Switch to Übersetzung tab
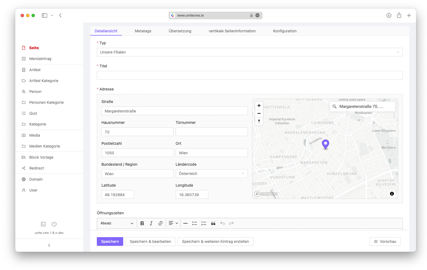The width and height of the screenshot is (427, 270). 180,31
